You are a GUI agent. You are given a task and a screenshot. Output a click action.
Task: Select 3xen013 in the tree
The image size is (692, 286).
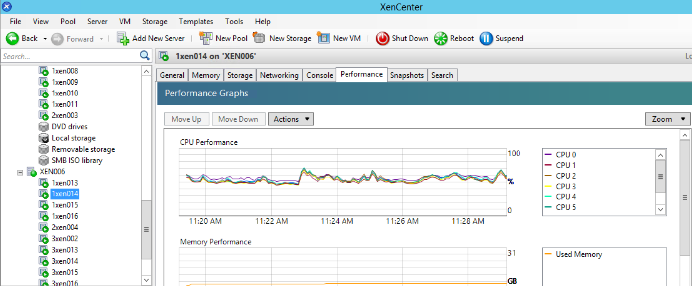tap(65, 250)
